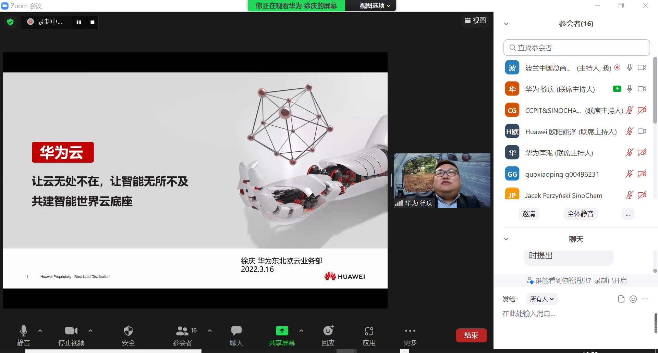Open the 更多 more options icon
658x353 pixels.
[x=410, y=330]
